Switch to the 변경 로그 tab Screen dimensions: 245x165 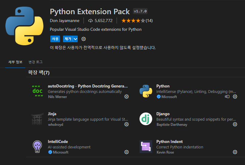(36, 62)
